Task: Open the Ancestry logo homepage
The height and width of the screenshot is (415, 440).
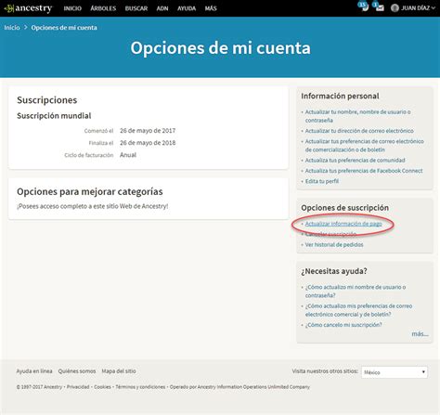Action: click(28, 8)
